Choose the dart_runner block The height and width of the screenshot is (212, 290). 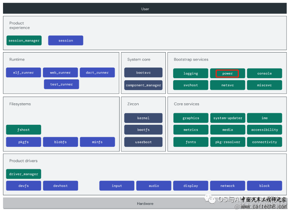(x=97, y=73)
